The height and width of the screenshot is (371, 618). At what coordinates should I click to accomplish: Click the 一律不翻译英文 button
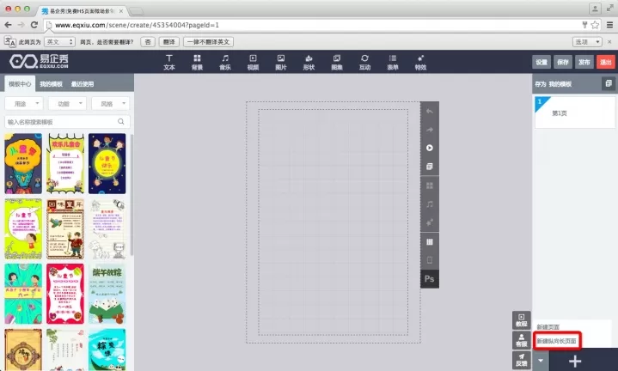[208, 42]
